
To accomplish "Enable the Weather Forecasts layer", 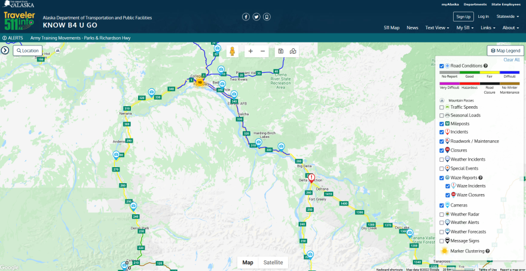I will pyautogui.click(x=442, y=232).
